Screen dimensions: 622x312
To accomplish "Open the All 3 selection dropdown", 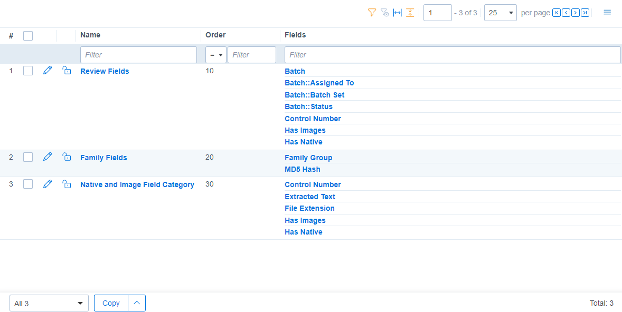I will (49, 303).
